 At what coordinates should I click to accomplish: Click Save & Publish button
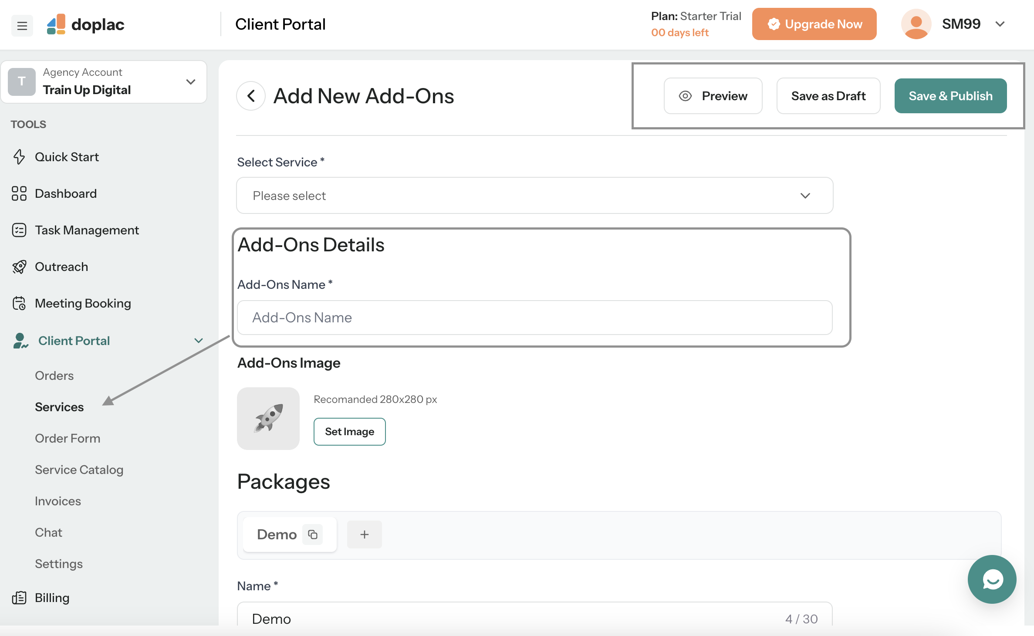click(950, 96)
